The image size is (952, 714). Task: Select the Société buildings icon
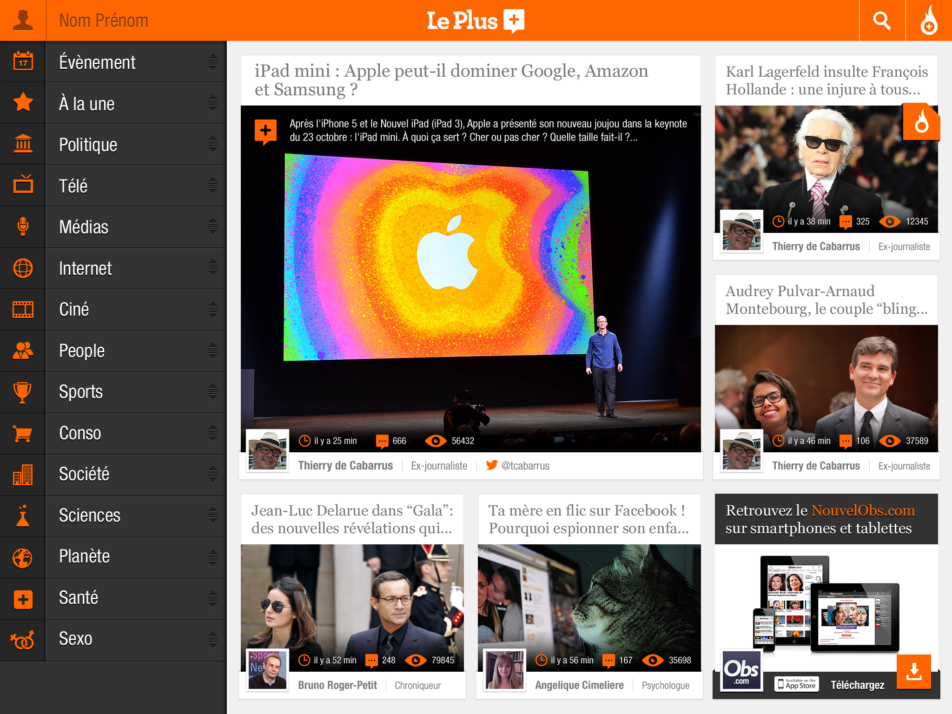pyautogui.click(x=23, y=474)
